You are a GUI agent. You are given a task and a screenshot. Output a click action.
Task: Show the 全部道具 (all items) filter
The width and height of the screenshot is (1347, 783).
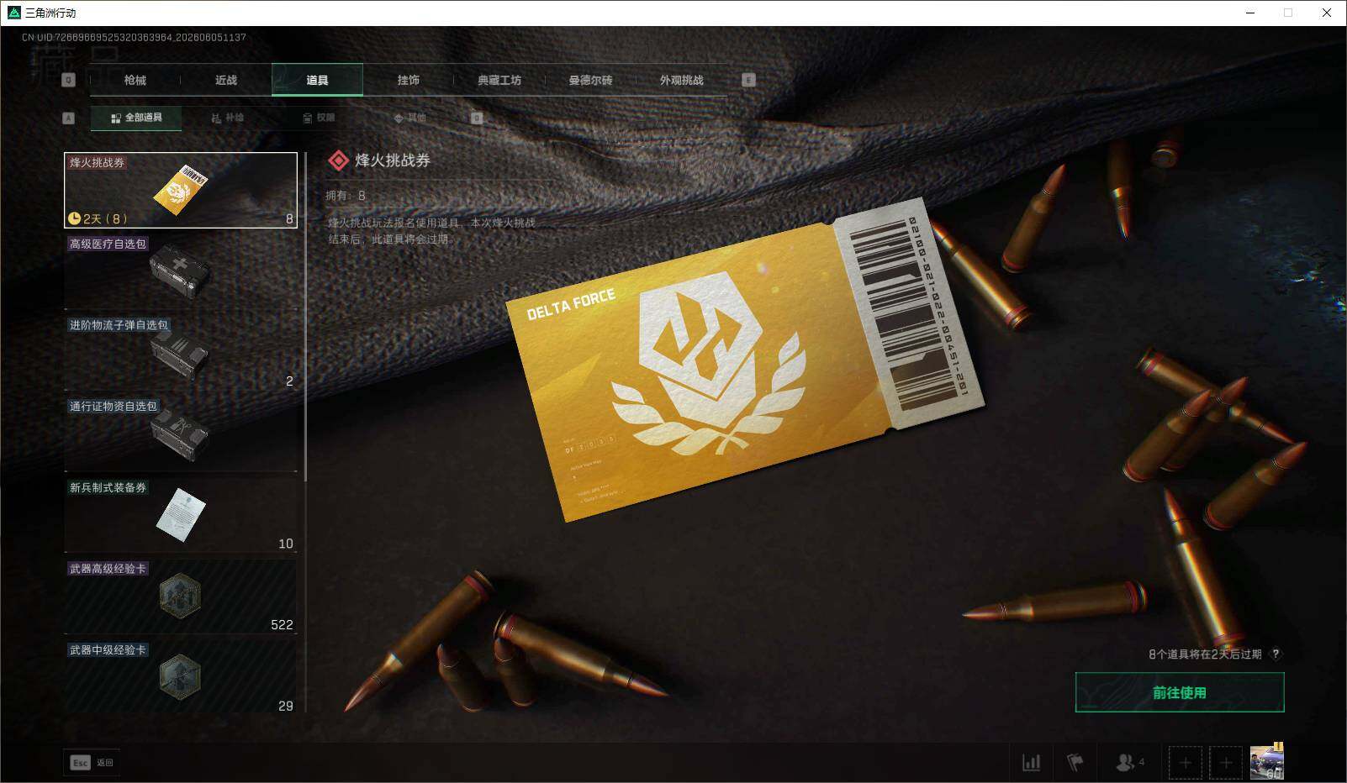point(136,118)
